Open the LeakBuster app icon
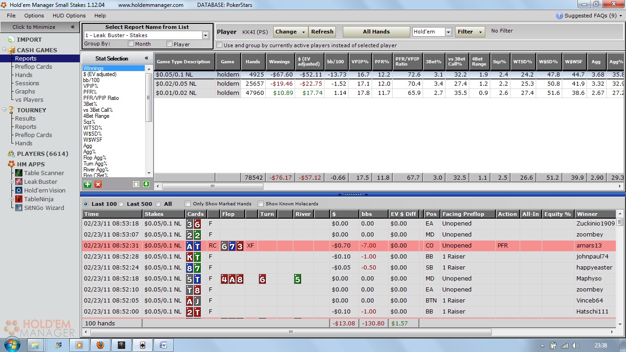The height and width of the screenshot is (352, 626). coord(19,181)
